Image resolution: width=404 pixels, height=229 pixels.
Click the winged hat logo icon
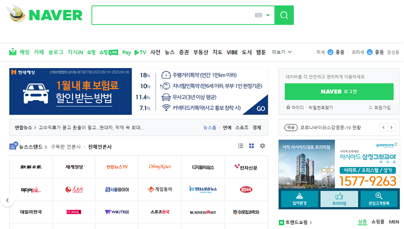coord(16,14)
